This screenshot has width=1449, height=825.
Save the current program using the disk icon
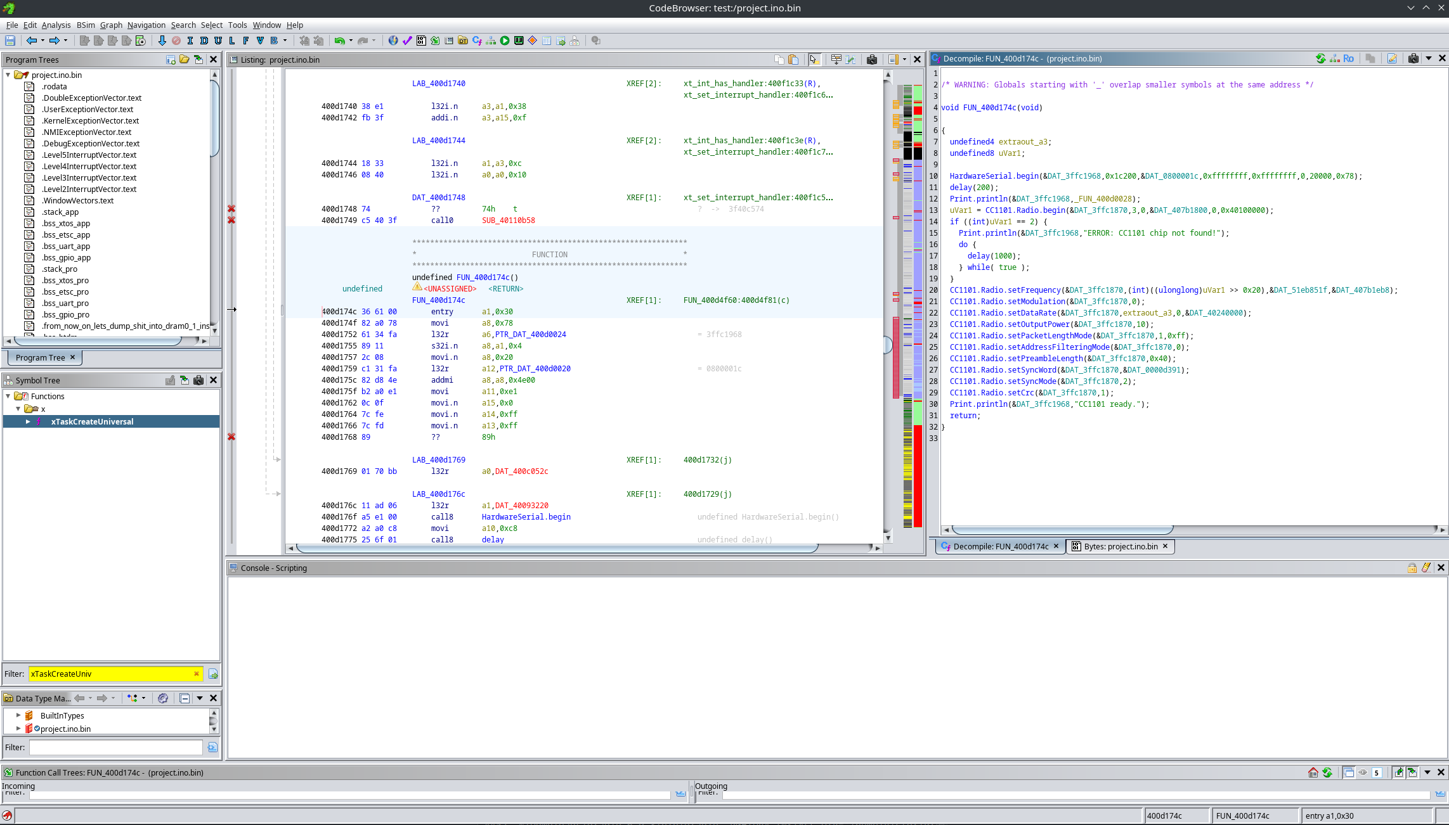pyautogui.click(x=10, y=40)
